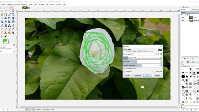Select the Move tool
The image size is (199, 112).
(2, 18)
